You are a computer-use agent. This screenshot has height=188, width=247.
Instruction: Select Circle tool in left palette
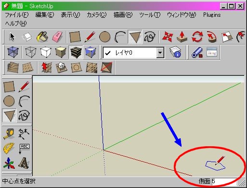click(9, 101)
